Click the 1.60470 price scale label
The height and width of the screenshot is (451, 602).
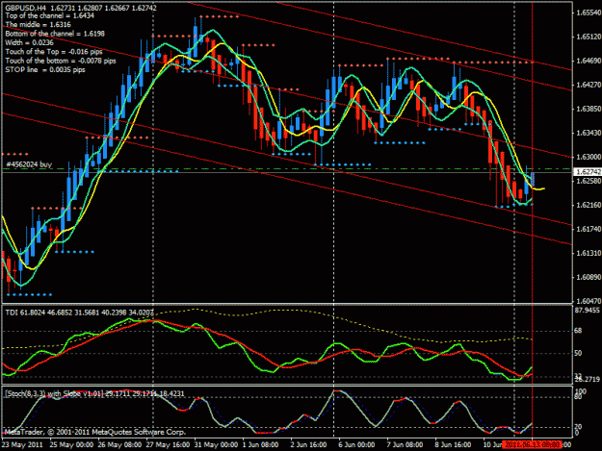589,301
